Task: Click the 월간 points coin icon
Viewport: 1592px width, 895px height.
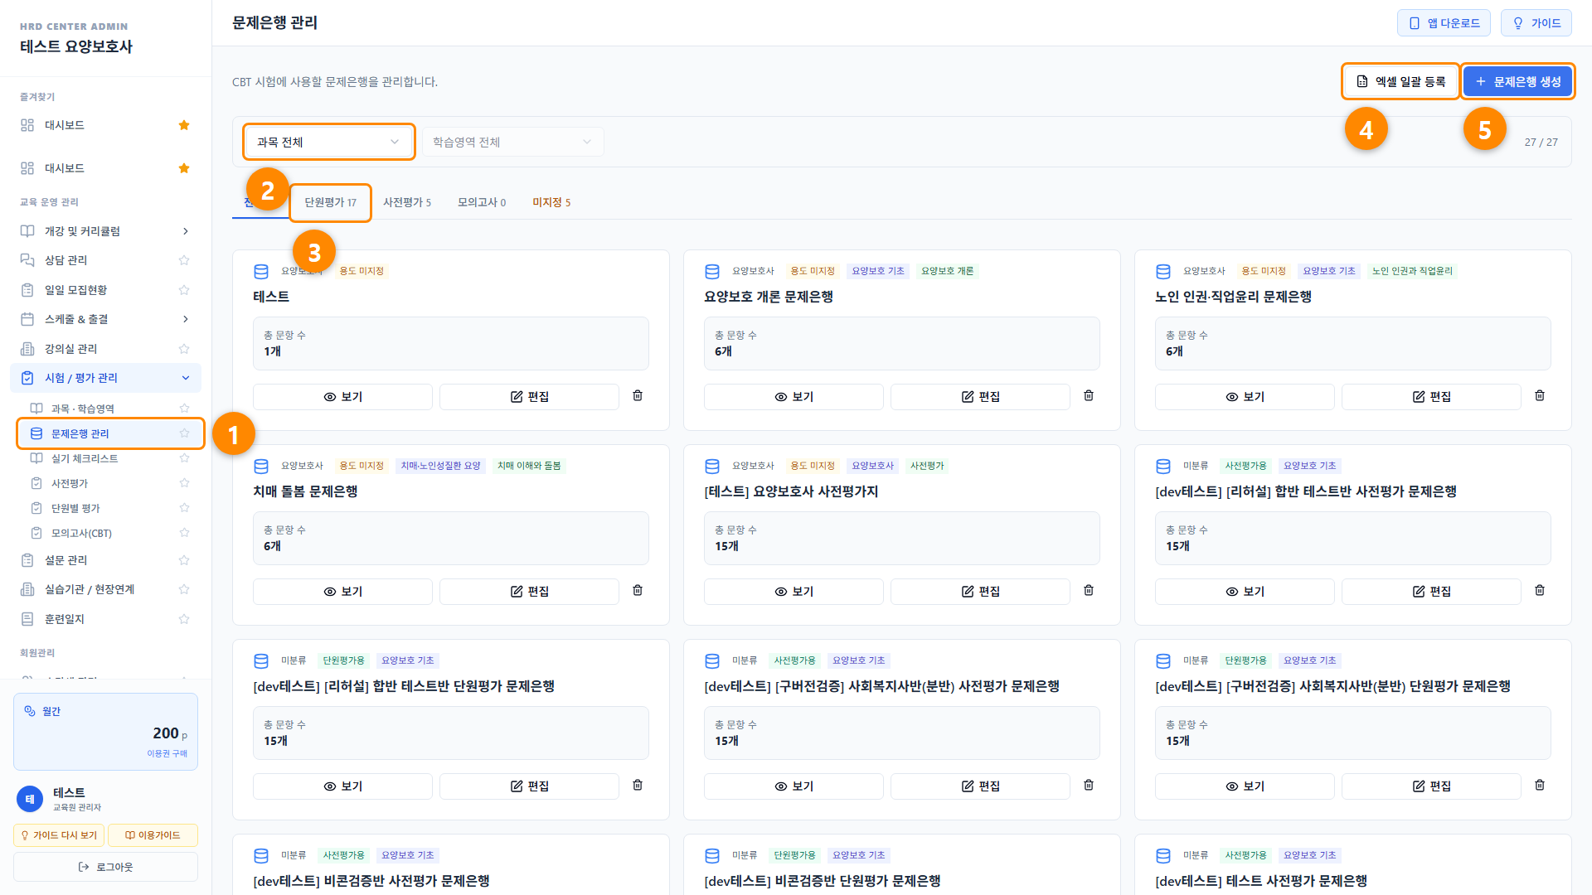Action: pyautogui.click(x=30, y=711)
